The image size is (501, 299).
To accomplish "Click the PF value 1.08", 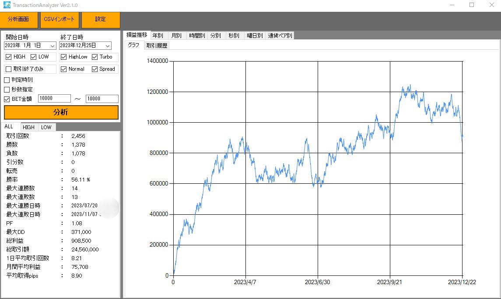I will (77, 223).
